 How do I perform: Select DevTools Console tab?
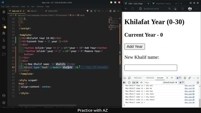(160, 78)
